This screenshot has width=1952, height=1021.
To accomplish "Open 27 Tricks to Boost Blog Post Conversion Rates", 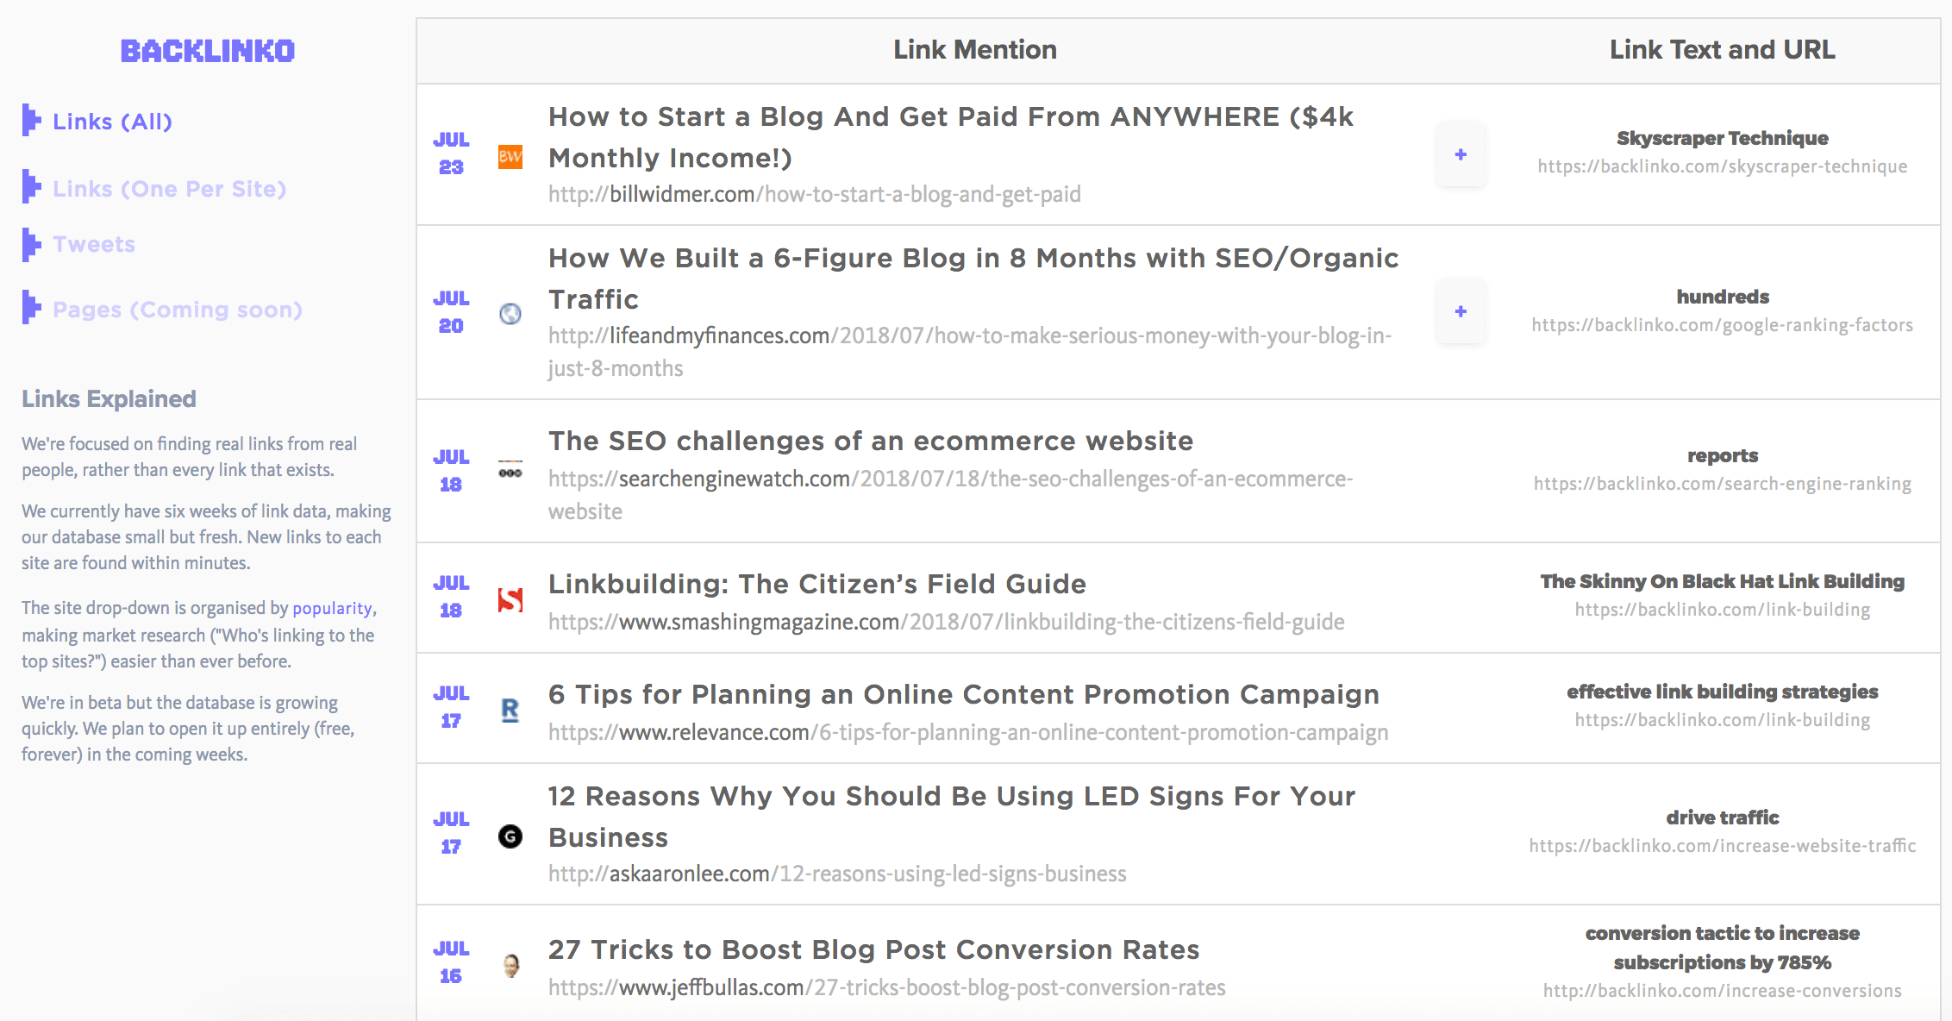I will (x=874, y=949).
